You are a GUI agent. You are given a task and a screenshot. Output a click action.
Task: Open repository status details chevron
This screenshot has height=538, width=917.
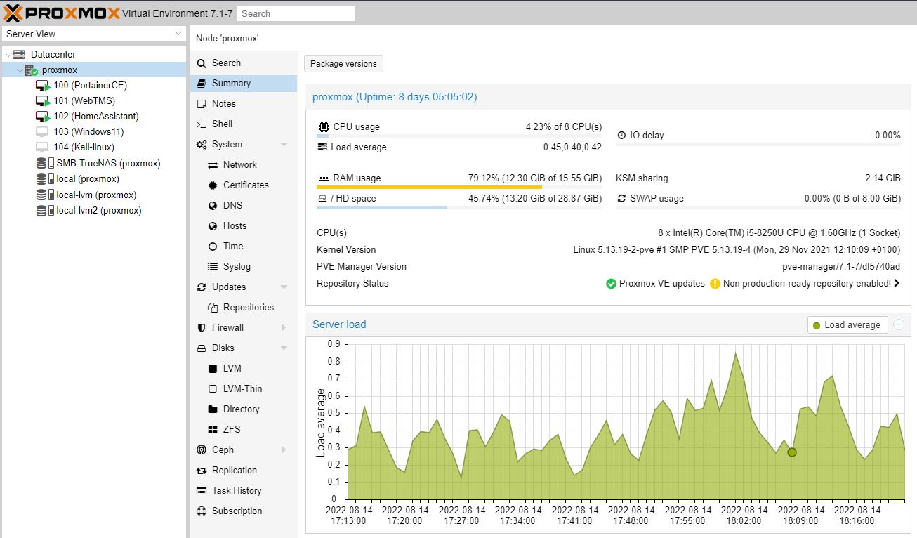(897, 284)
